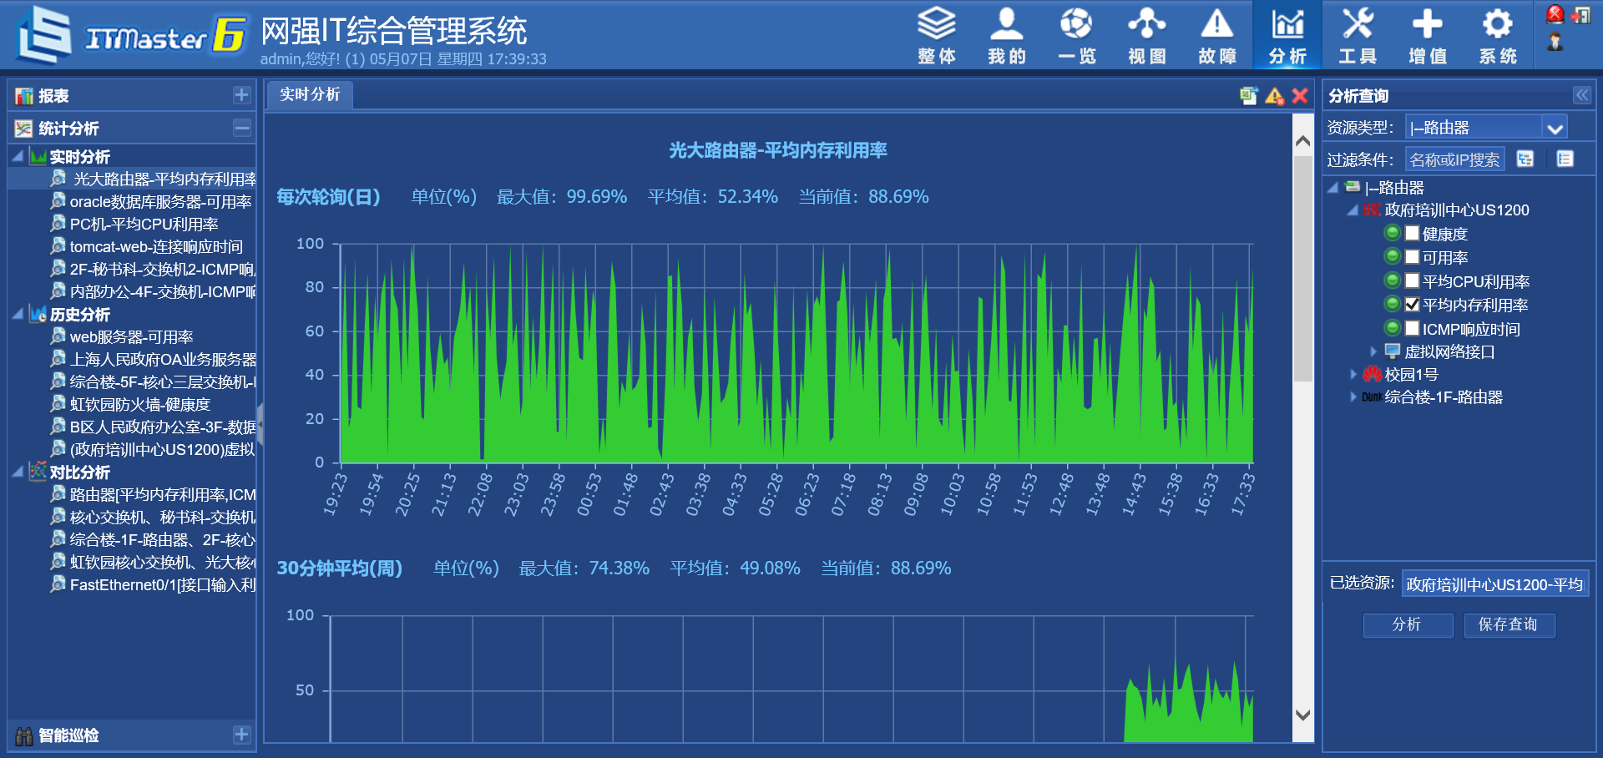Open the 我的 personal module
The image size is (1603, 758).
(x=1007, y=35)
